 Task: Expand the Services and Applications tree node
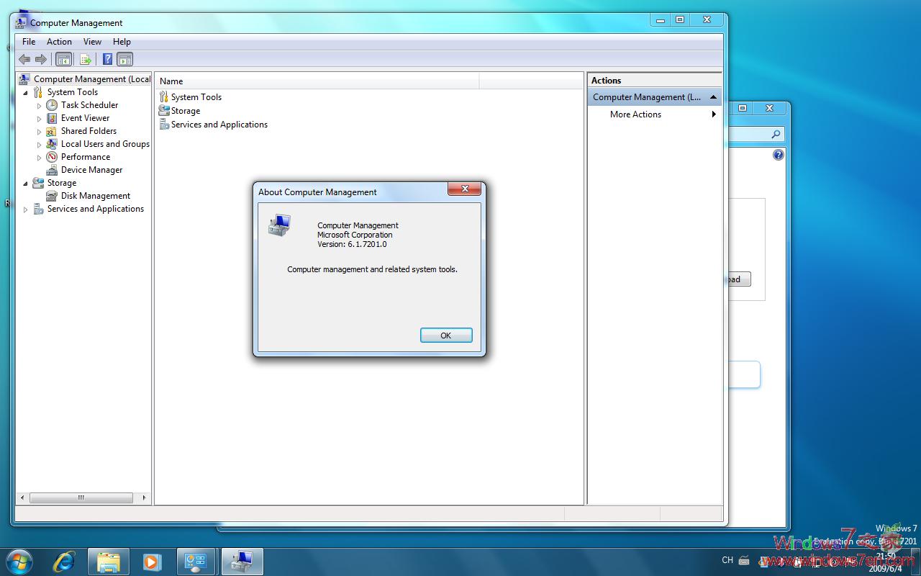tap(26, 210)
